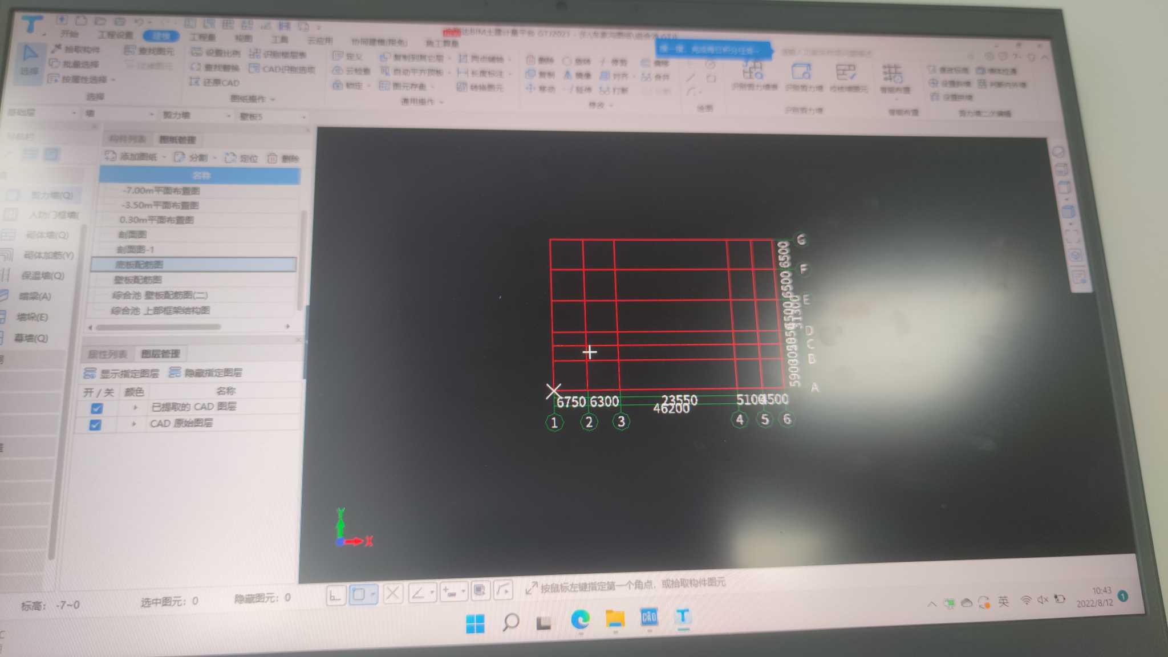Click 添加图纸 add drawing icon

pos(131,156)
